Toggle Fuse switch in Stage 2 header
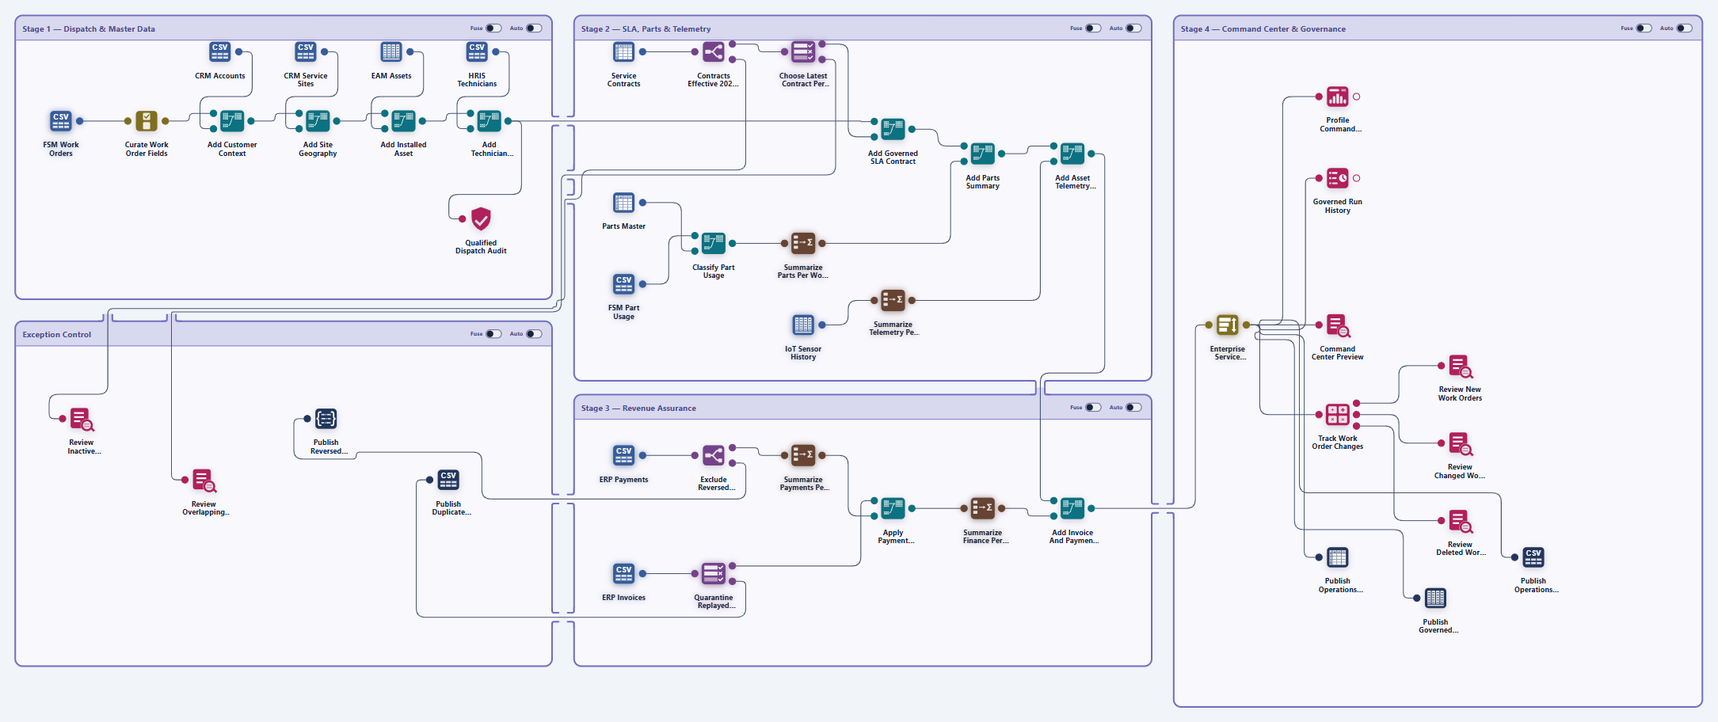This screenshot has width=1718, height=722. pyautogui.click(x=1093, y=28)
